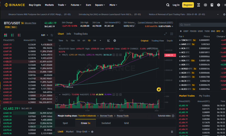Open more time intervals dropdown

(100, 40)
